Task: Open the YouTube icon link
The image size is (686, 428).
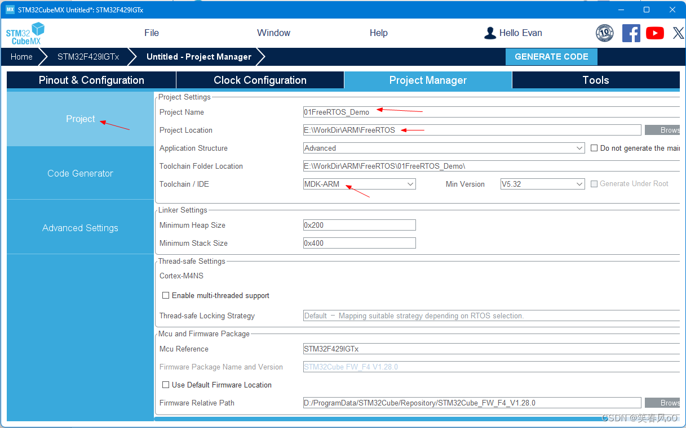Action: 655,33
